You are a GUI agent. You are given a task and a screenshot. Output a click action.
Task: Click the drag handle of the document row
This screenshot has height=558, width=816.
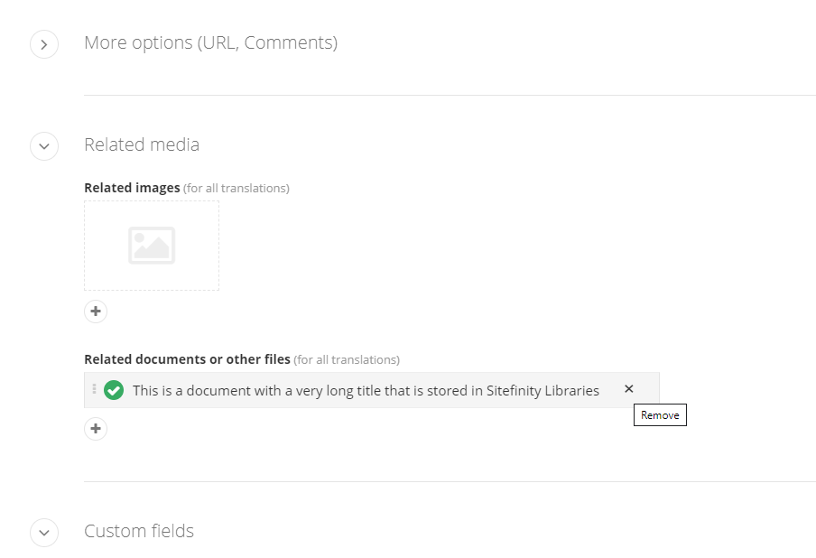point(94,389)
